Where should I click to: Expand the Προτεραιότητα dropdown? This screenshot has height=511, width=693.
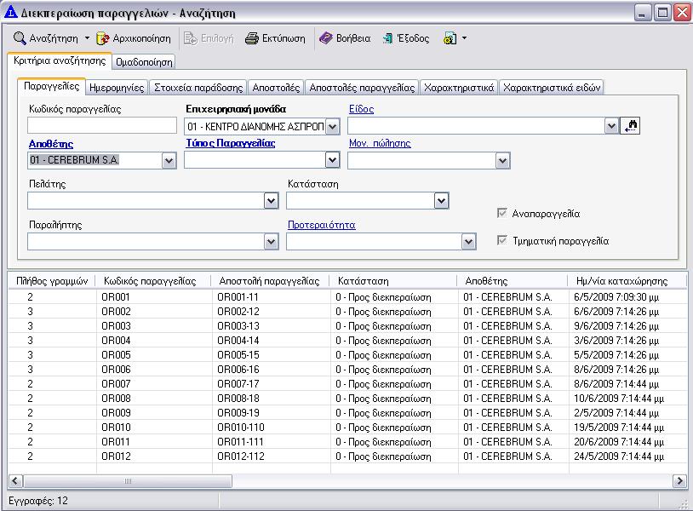pos(468,242)
